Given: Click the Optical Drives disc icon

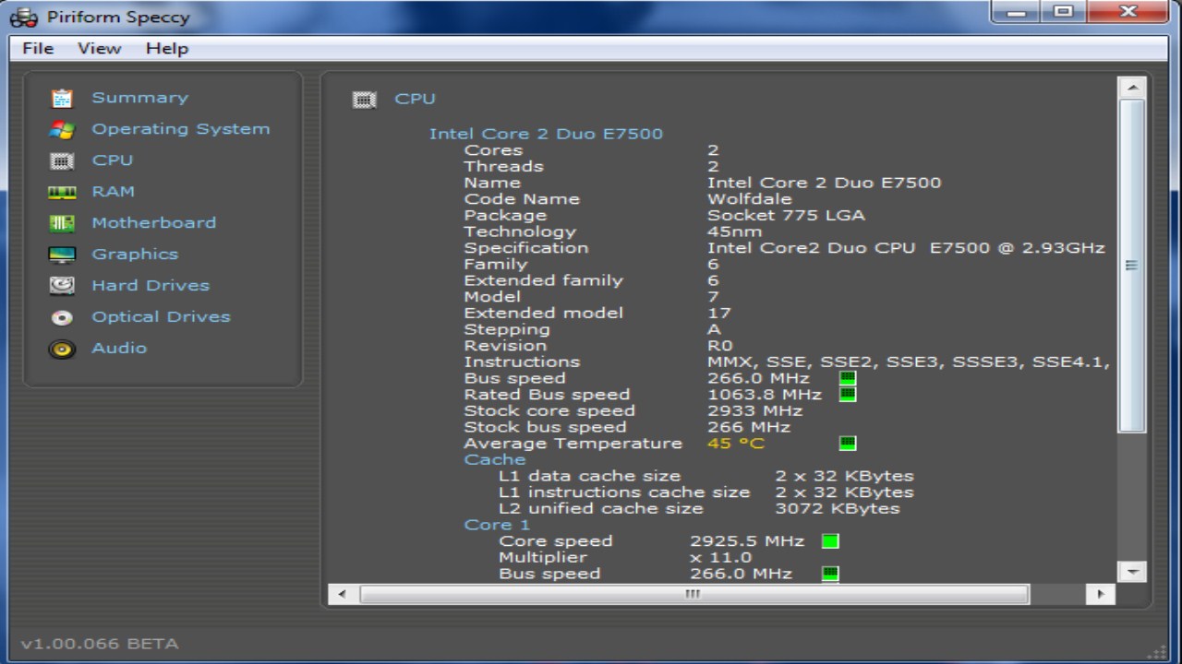Looking at the screenshot, I should click(x=62, y=318).
